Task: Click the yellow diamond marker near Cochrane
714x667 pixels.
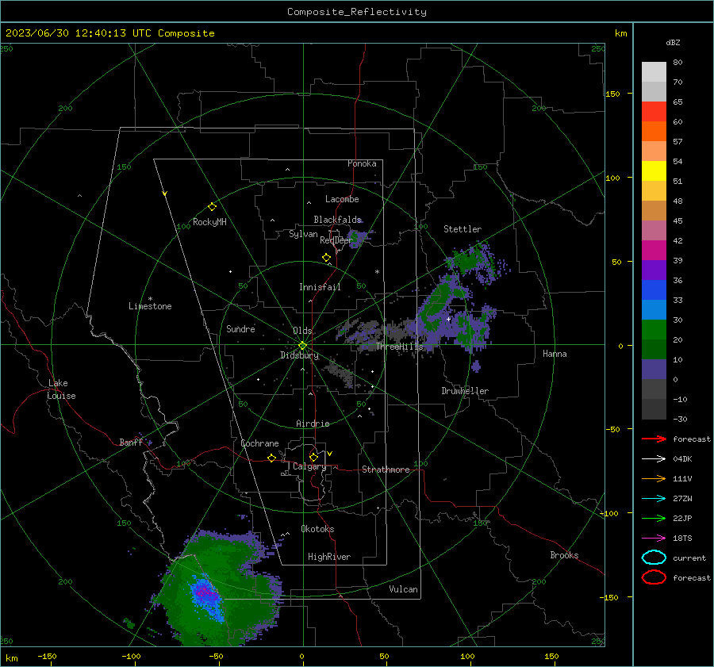Action: click(x=271, y=458)
